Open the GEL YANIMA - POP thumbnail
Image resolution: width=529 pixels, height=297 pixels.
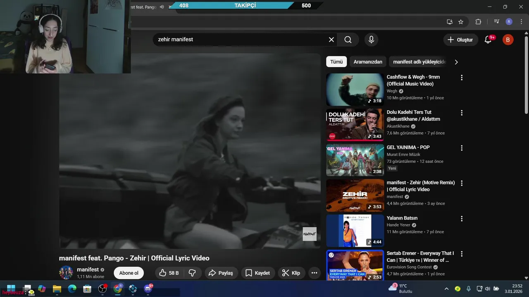tap(355, 160)
